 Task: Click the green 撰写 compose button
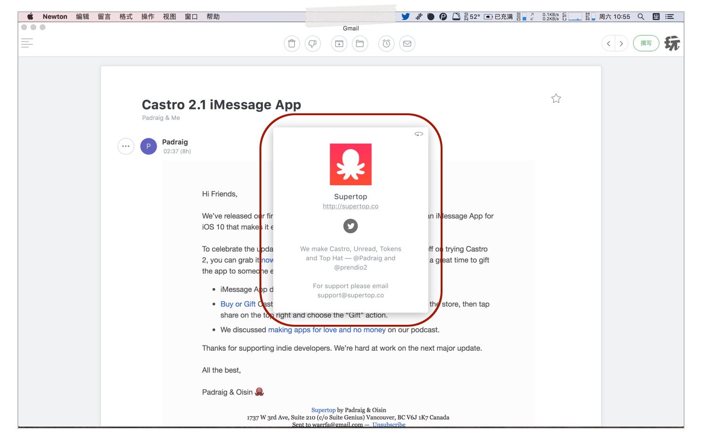646,43
